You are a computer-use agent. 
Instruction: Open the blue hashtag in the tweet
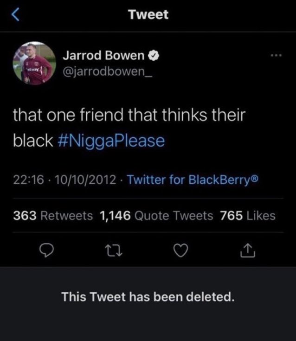click(x=111, y=141)
